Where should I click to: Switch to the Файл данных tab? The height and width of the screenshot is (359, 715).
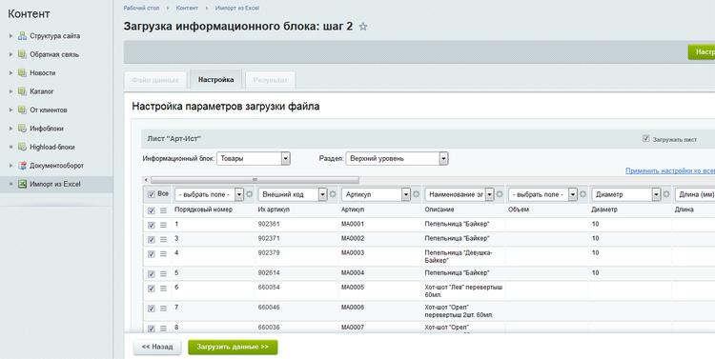(x=155, y=80)
